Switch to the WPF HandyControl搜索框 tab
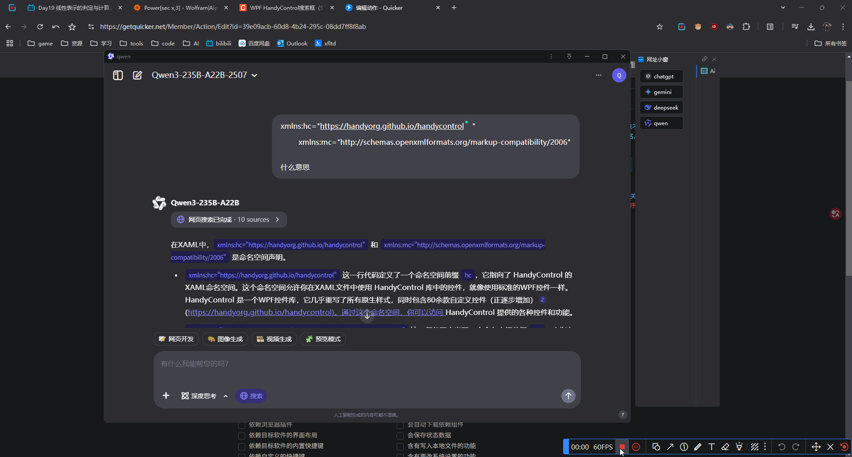 click(286, 8)
